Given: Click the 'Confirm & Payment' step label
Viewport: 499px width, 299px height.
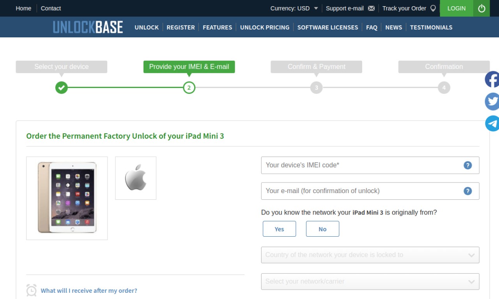Looking at the screenshot, I should coord(317,67).
